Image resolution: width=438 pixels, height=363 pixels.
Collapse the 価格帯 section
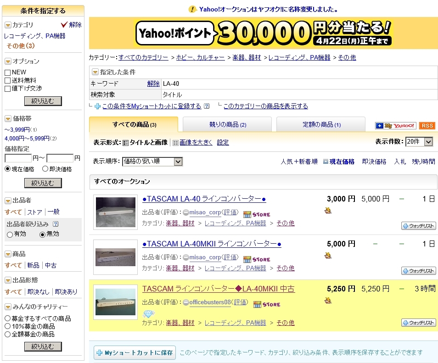[8, 119]
